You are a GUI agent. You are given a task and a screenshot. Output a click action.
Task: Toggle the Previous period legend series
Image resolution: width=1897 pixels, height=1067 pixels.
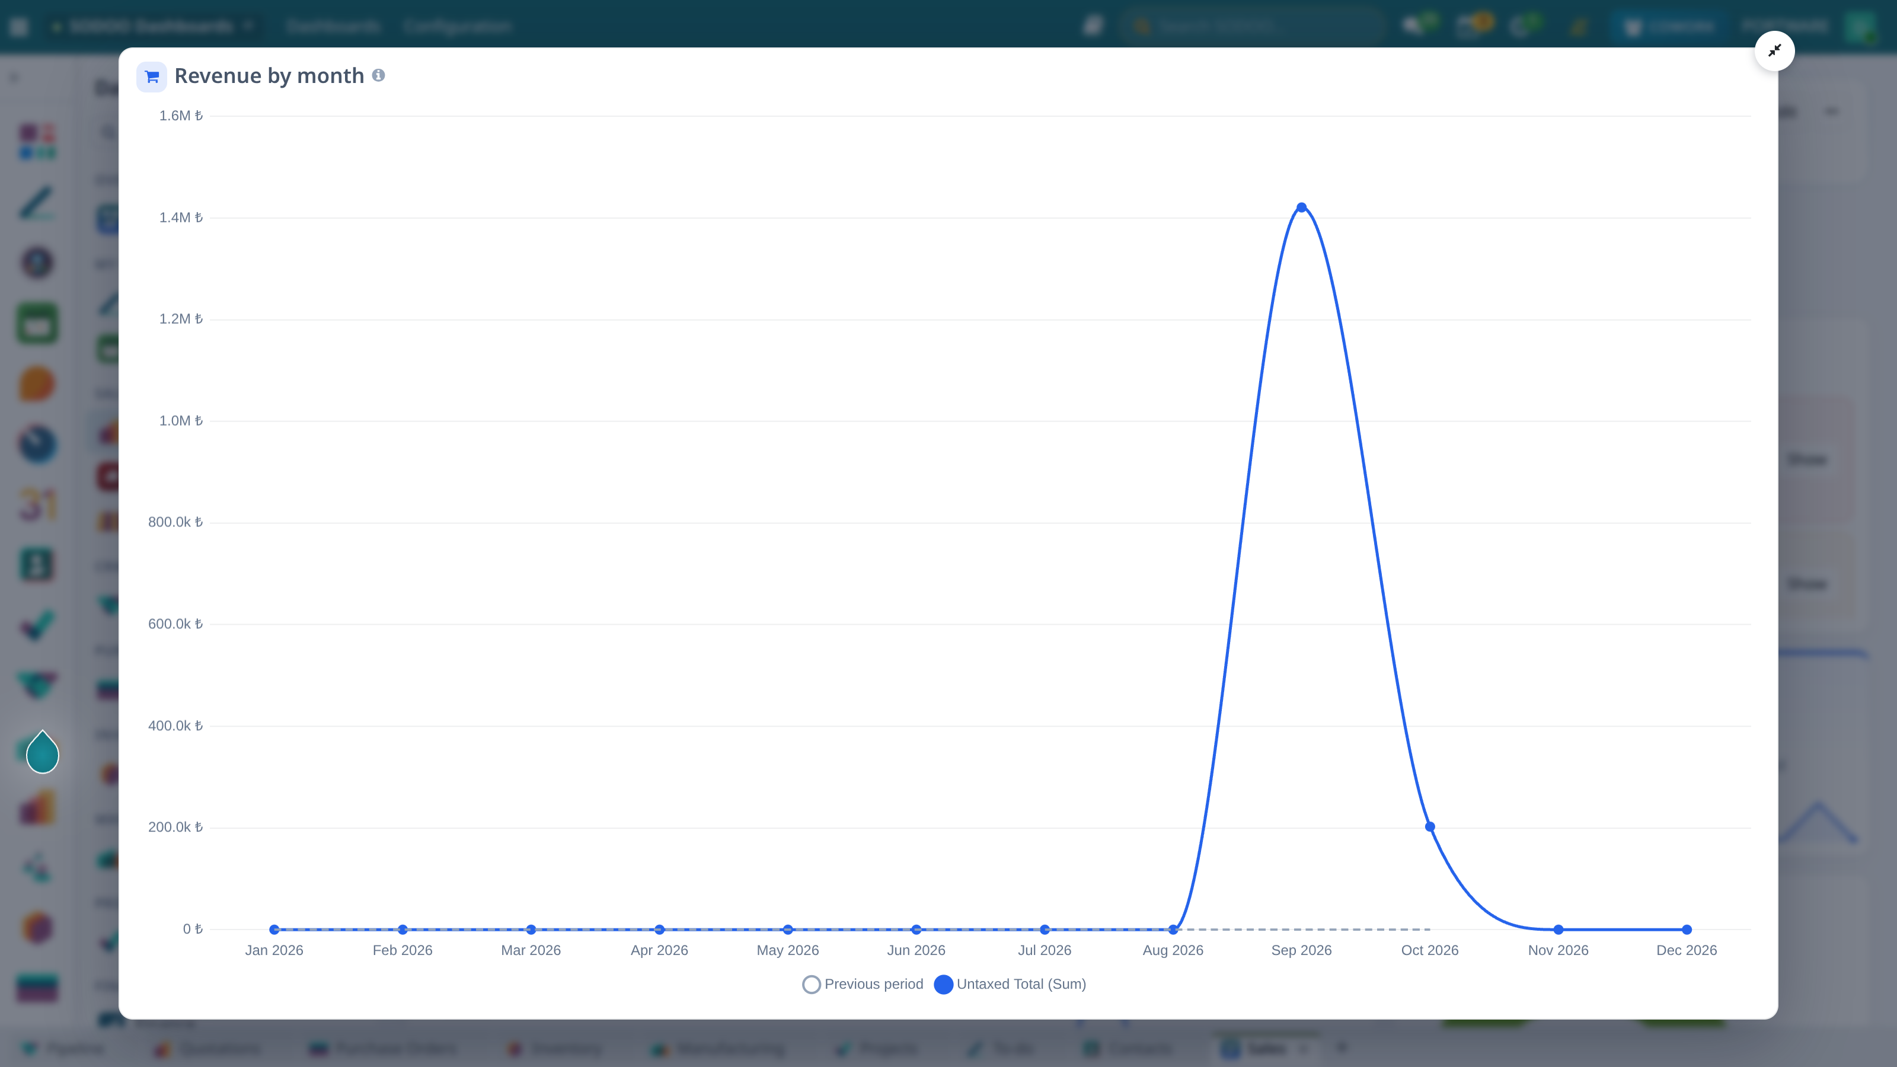pos(863,984)
